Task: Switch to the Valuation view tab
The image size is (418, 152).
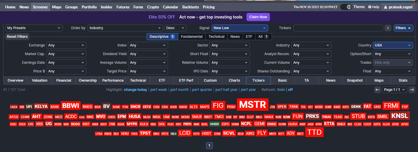Action: (40, 80)
